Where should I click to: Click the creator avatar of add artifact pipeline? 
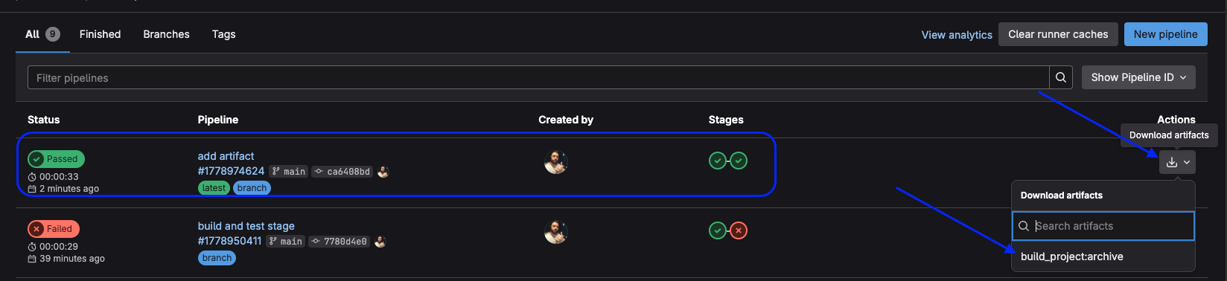556,161
